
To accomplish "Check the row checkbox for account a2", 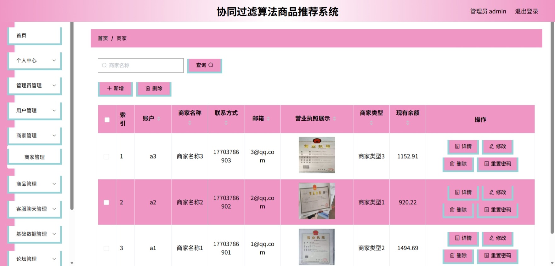I will pos(106,202).
